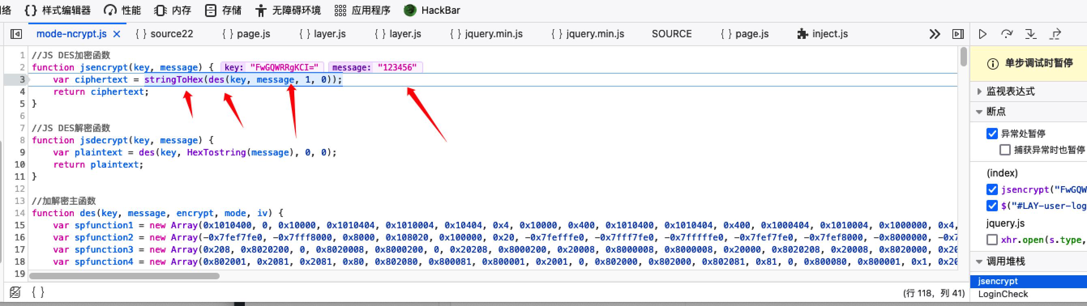Screen dimensions: 1087x306
Task: Open the Storage (存储) panel
Action: [x=223, y=10]
